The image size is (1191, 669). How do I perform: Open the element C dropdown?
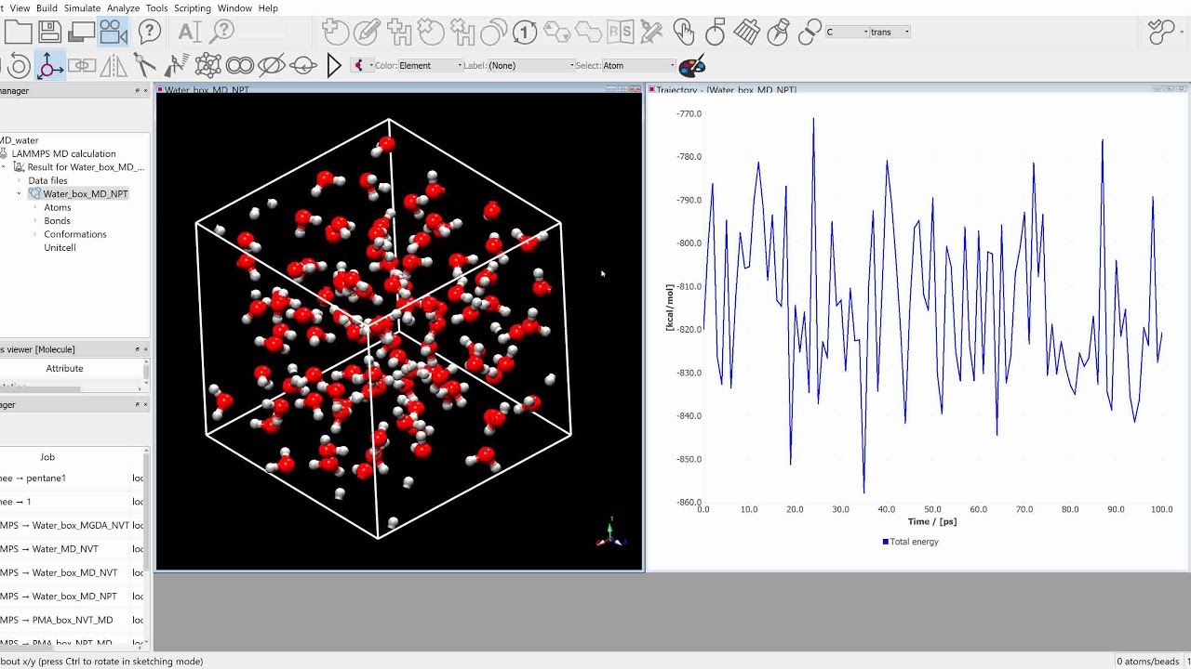coord(847,32)
